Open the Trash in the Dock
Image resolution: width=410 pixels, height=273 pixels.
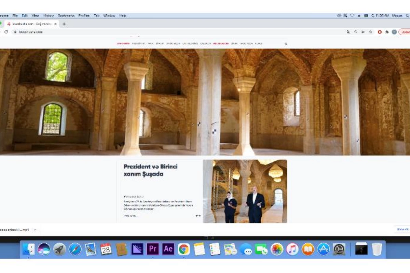click(x=377, y=249)
